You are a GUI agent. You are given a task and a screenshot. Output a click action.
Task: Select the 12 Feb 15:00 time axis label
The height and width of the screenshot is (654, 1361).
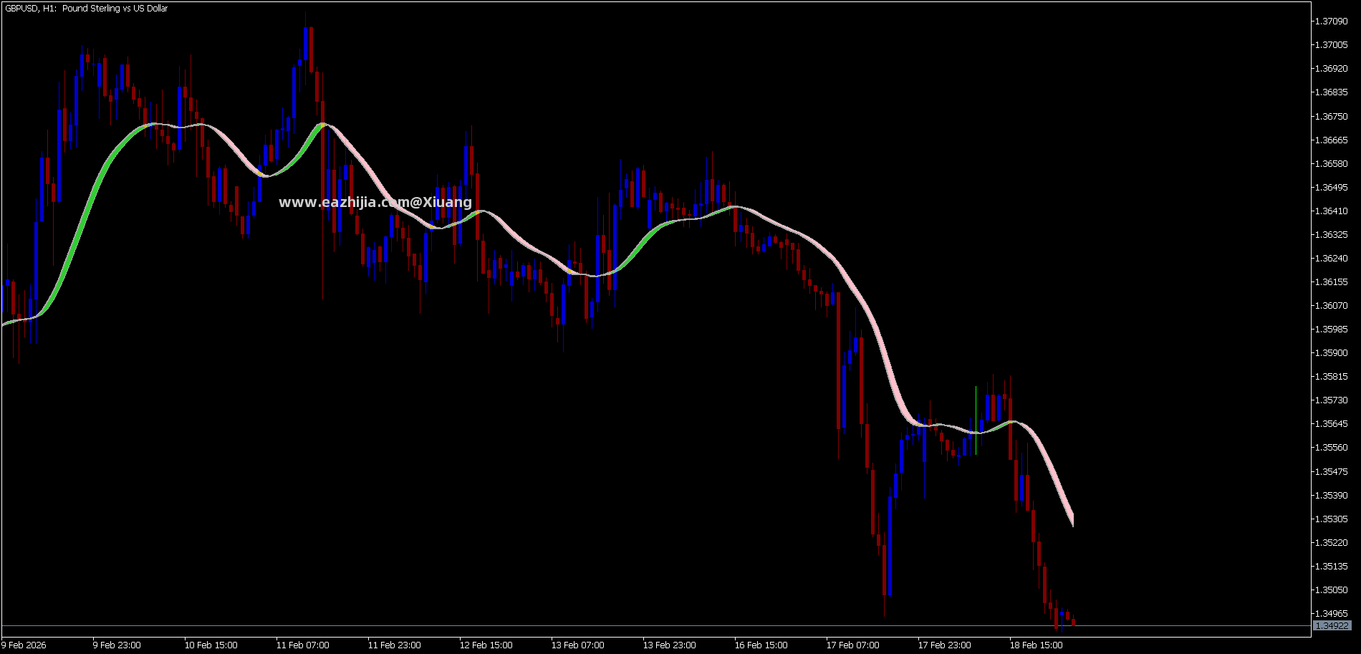pyautogui.click(x=486, y=645)
